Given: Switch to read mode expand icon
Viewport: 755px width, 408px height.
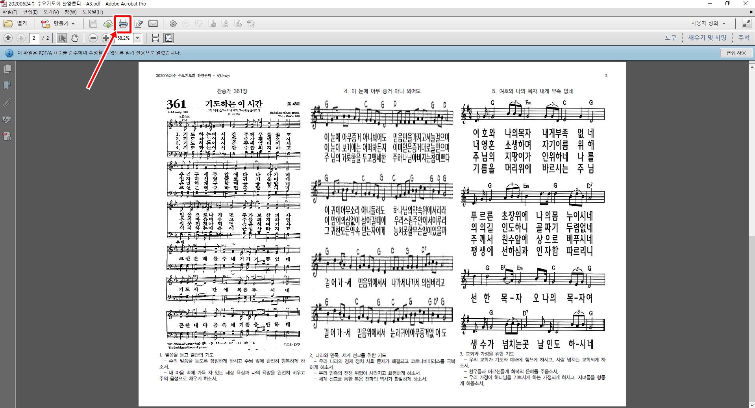Looking at the screenshot, I should point(746,24).
